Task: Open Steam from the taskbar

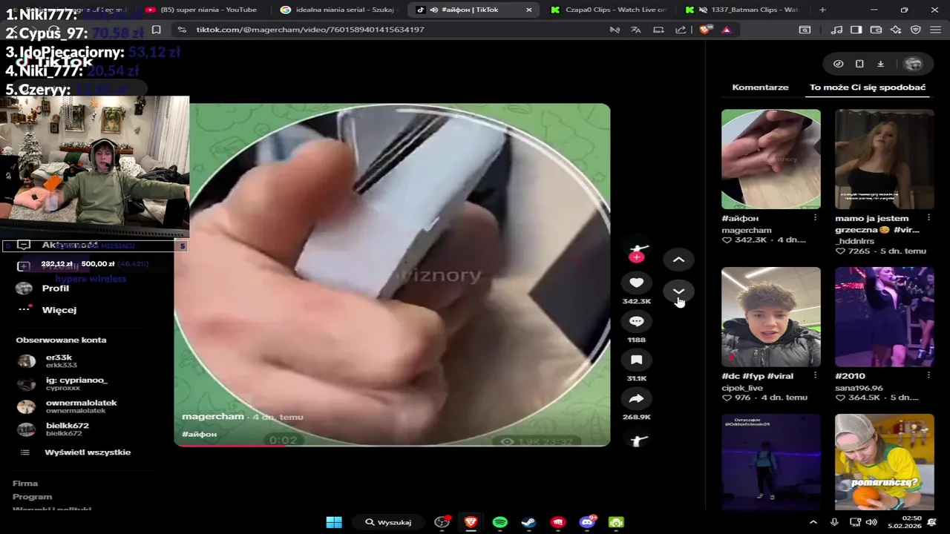Action: click(x=528, y=522)
